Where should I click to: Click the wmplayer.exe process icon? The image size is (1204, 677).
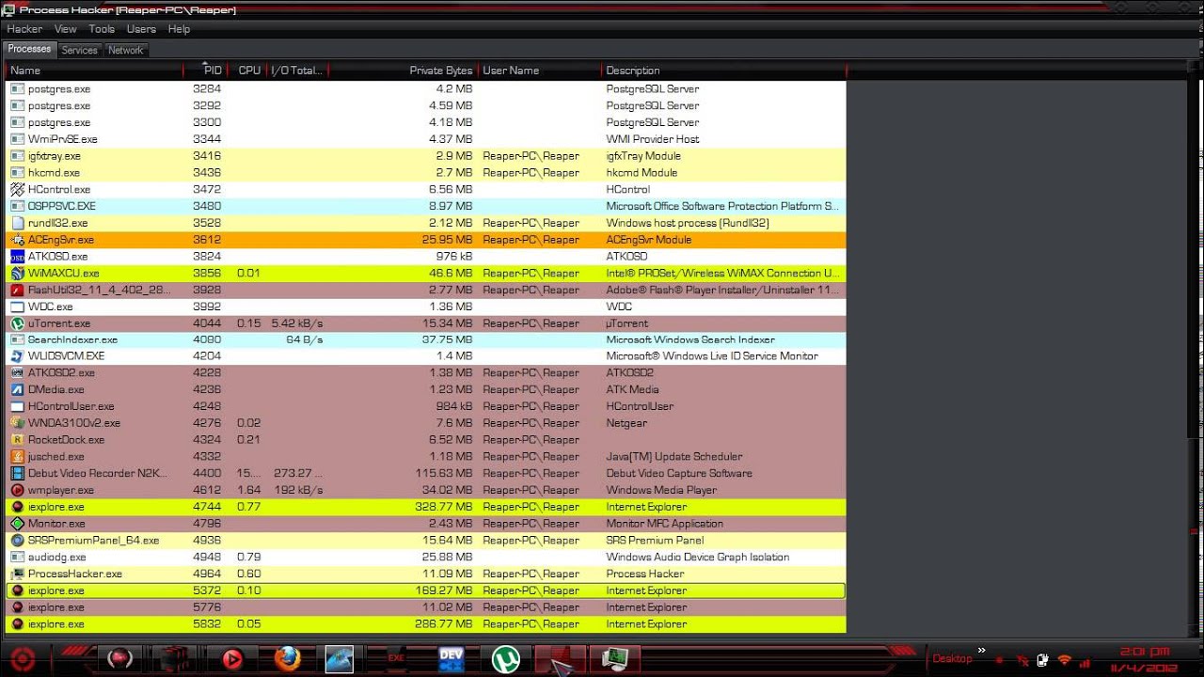point(17,491)
